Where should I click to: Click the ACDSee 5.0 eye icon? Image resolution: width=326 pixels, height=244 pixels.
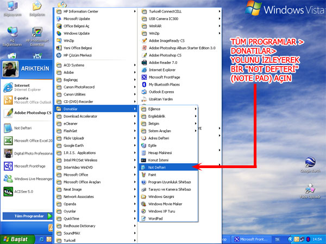[8, 191]
